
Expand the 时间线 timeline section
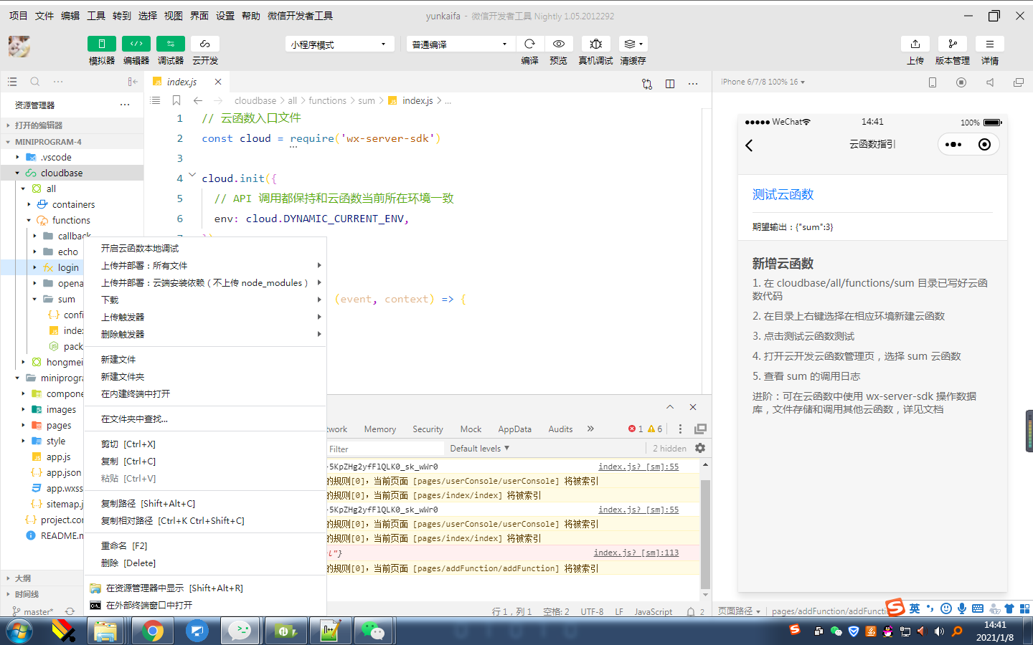click(42, 594)
